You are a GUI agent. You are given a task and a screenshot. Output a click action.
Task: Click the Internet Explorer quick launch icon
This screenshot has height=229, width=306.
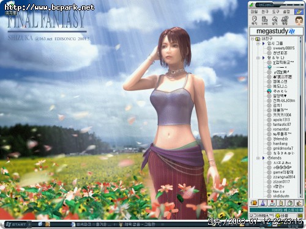[40, 224]
